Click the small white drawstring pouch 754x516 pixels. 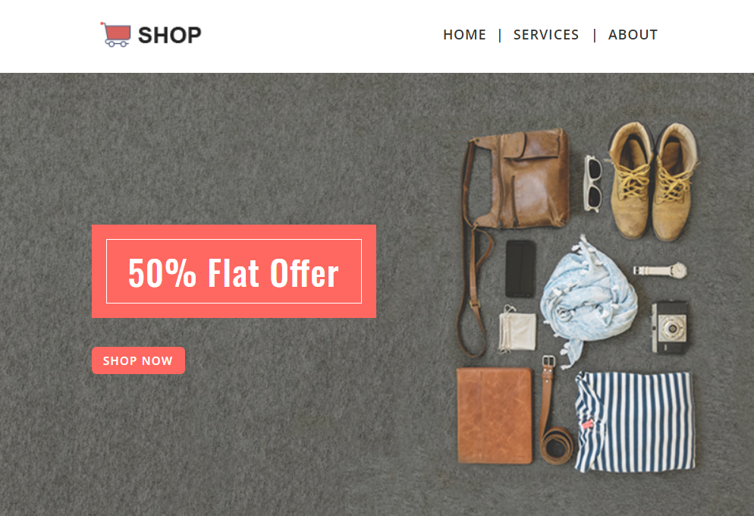tap(517, 329)
